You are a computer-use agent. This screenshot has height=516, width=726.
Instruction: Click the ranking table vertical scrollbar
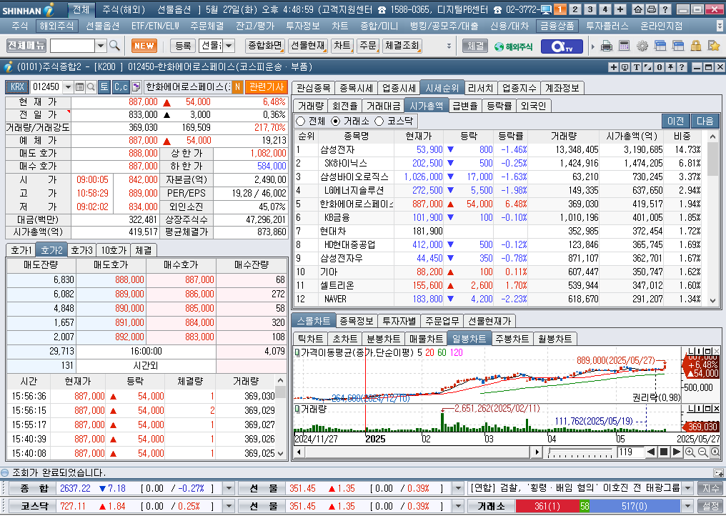712,218
